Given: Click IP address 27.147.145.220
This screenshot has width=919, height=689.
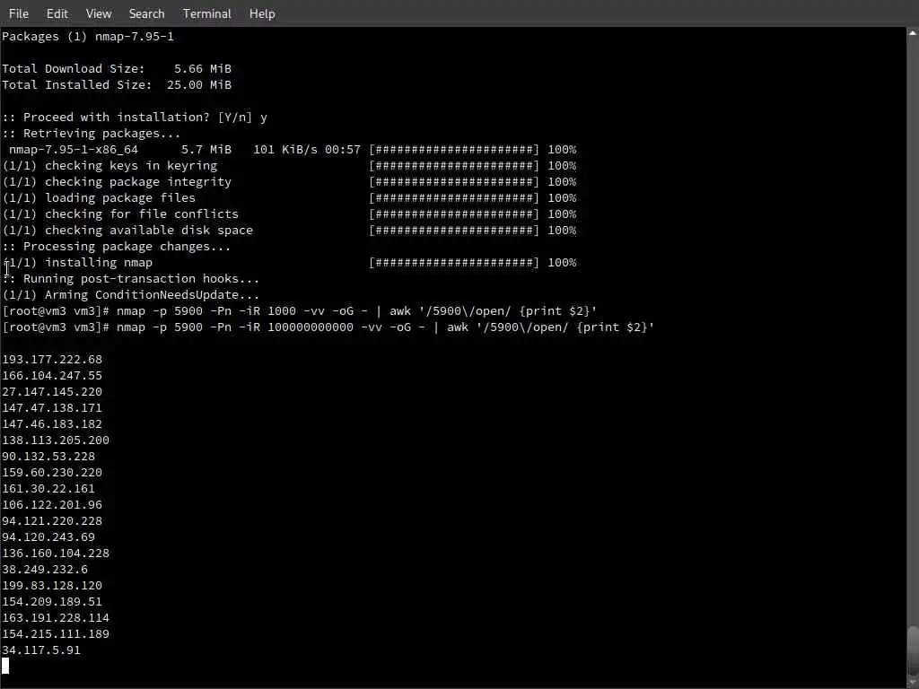Looking at the screenshot, I should coord(51,391).
